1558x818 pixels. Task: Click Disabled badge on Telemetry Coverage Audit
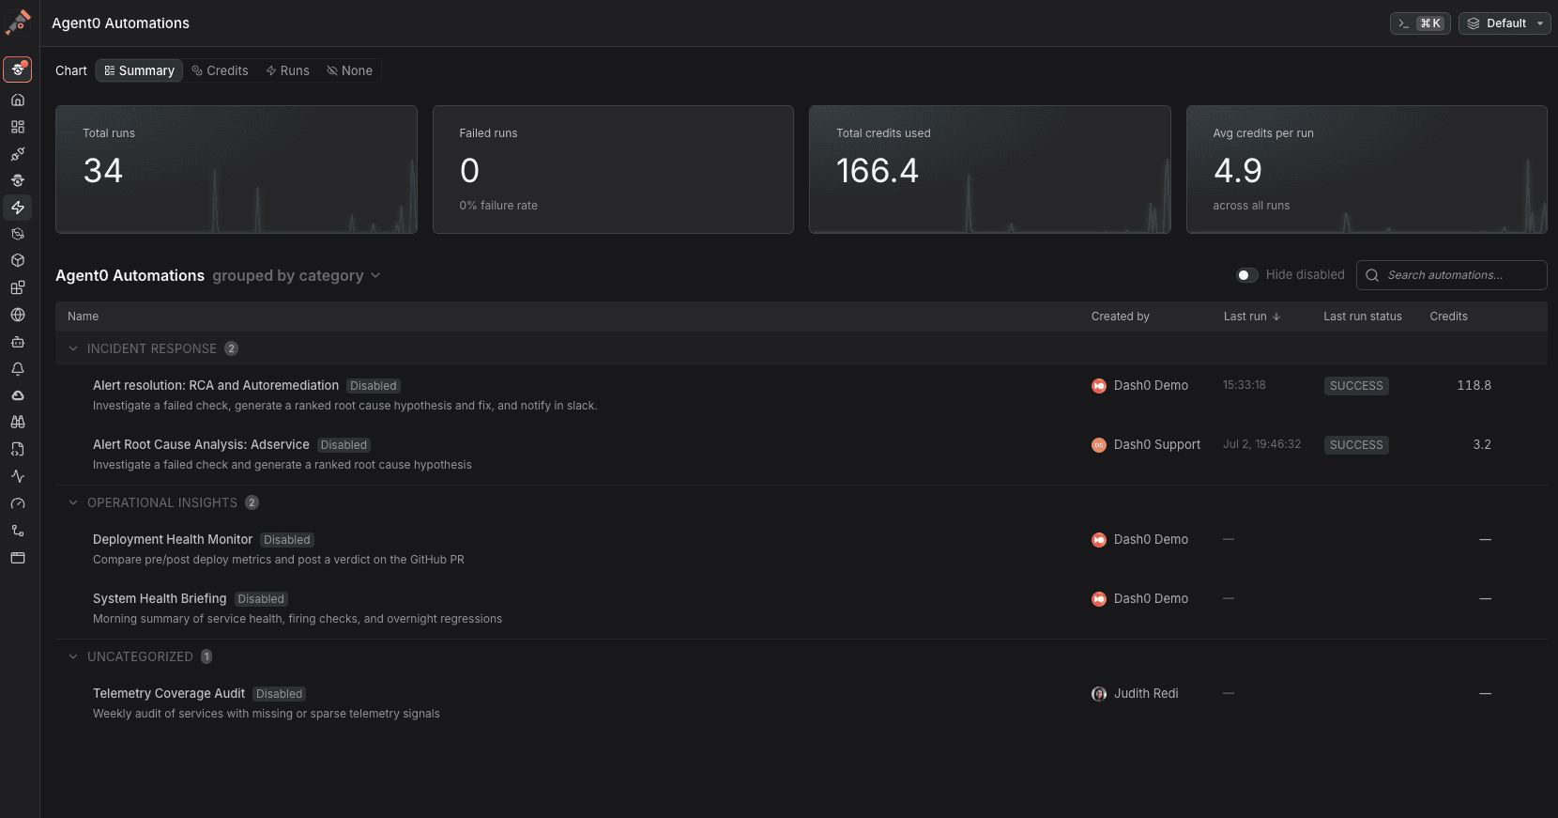280,694
